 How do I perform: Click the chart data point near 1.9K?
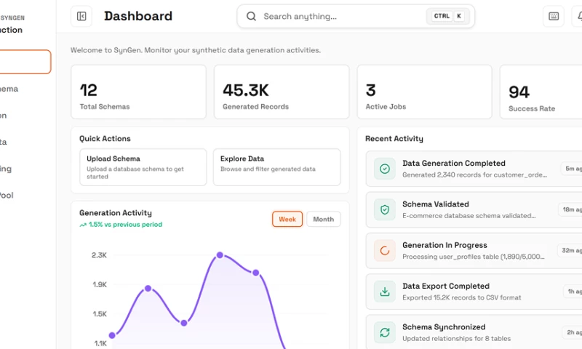148,288
